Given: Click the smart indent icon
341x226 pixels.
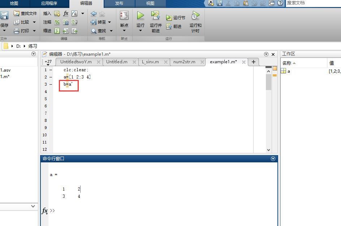Looking at the screenshot, I should tap(57, 31).
